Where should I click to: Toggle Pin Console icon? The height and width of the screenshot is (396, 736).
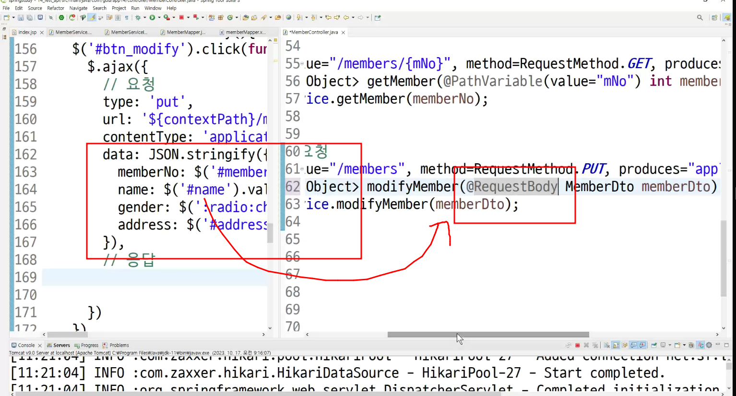654,345
